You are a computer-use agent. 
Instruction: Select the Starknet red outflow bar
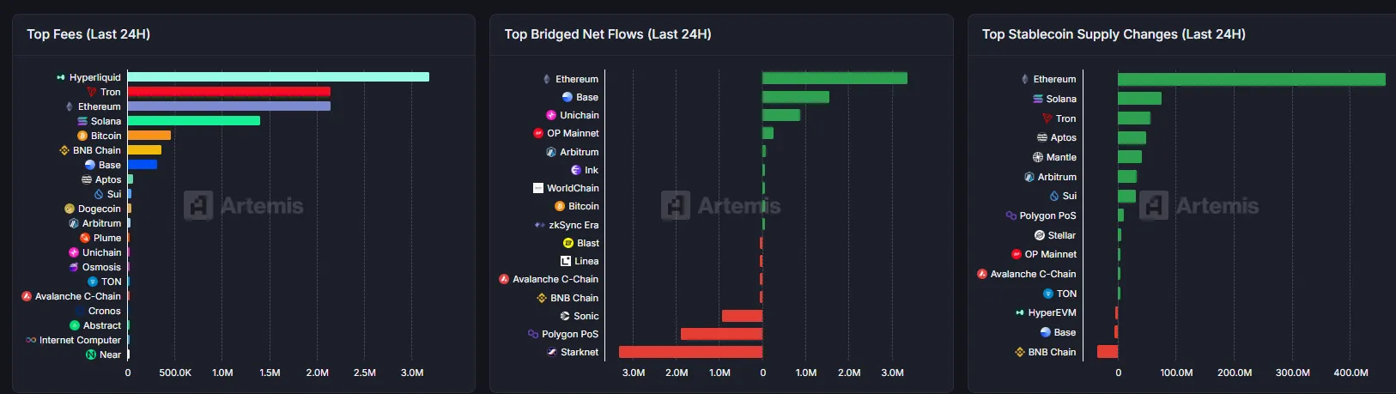(x=690, y=352)
